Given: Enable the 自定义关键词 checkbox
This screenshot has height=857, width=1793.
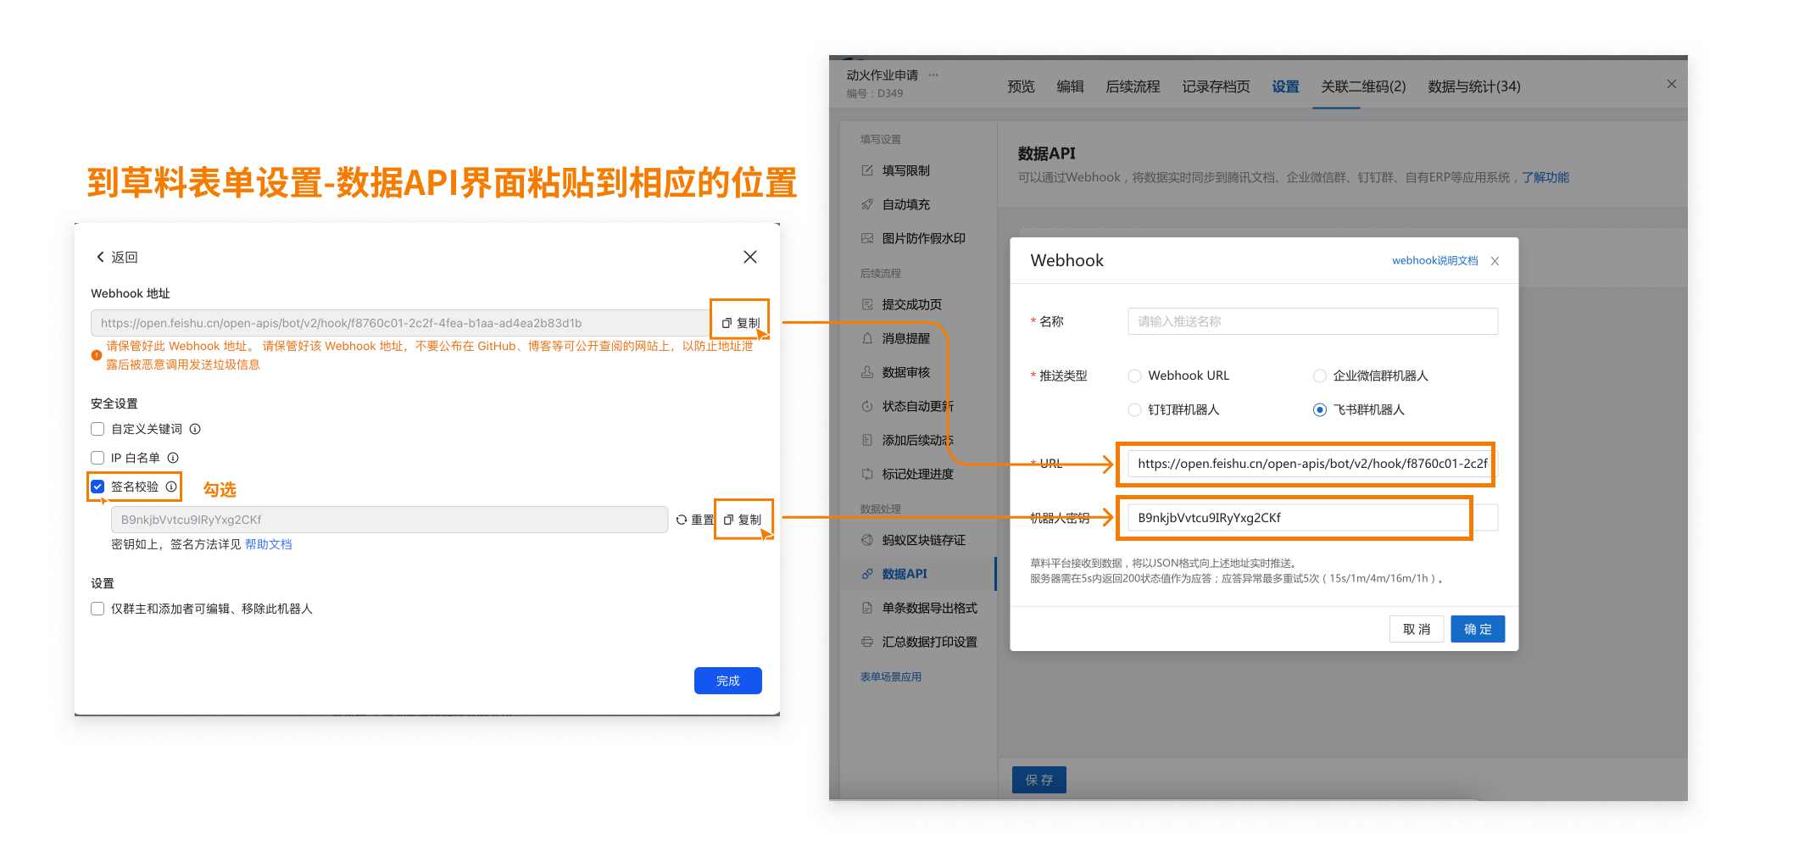Looking at the screenshot, I should [x=97, y=429].
